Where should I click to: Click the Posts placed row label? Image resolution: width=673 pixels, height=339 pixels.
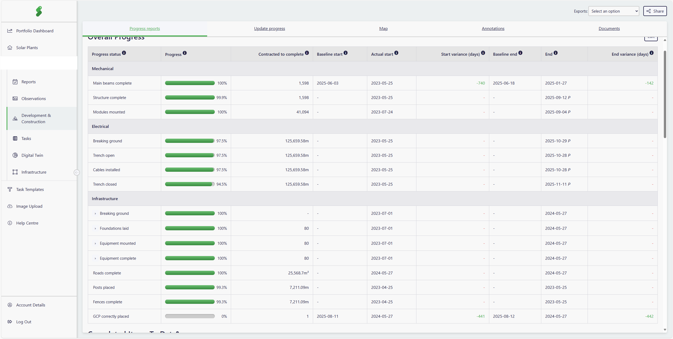coord(104,287)
